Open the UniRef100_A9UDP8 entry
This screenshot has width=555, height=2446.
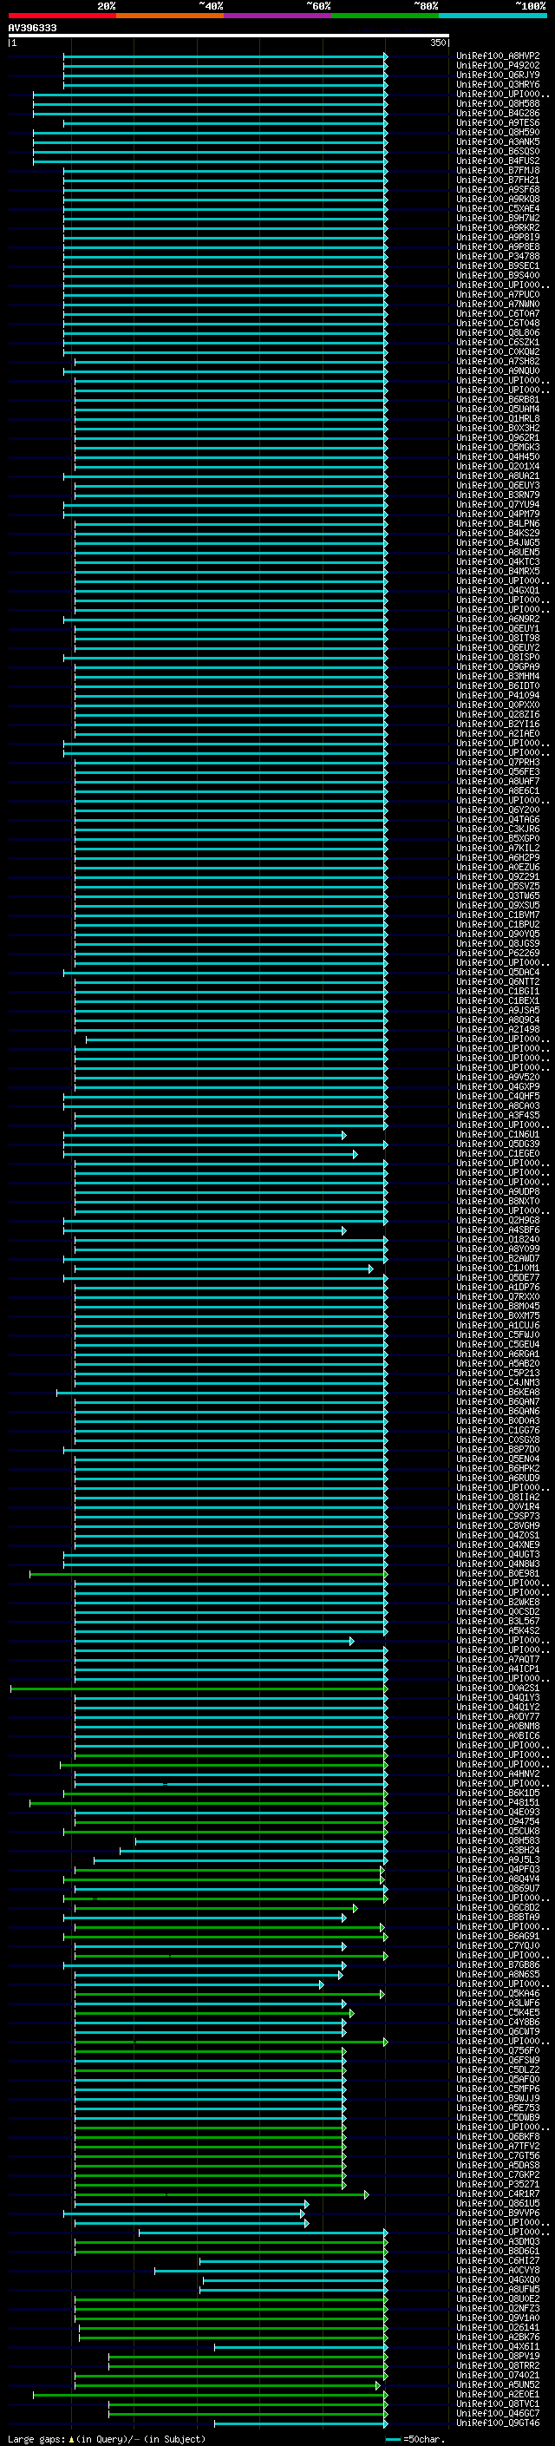click(498, 1190)
